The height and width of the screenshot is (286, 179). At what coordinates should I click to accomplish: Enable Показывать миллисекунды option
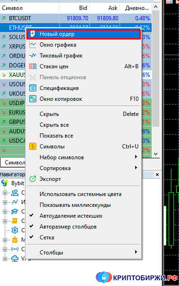[x=83, y=205]
